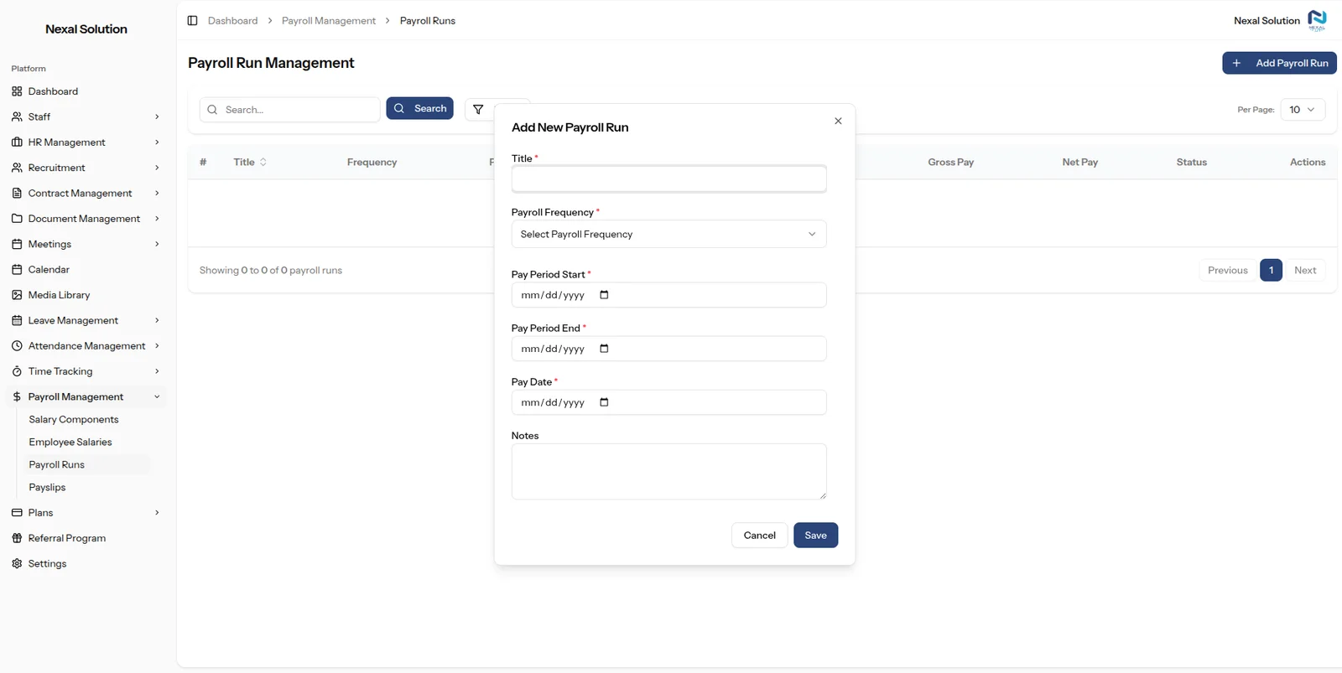Viewport: 1342px width, 673px height.
Task: Click the Dashboard grid icon in sidebar
Action: pos(17,91)
